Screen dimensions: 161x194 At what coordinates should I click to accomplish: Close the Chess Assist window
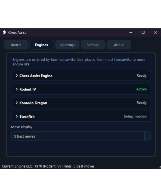(155, 32)
